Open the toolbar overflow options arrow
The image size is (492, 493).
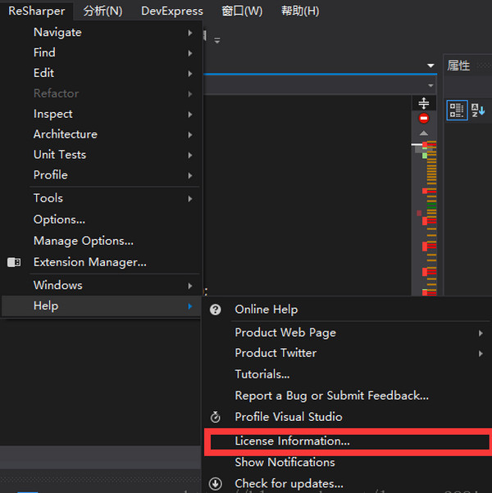coord(216,40)
